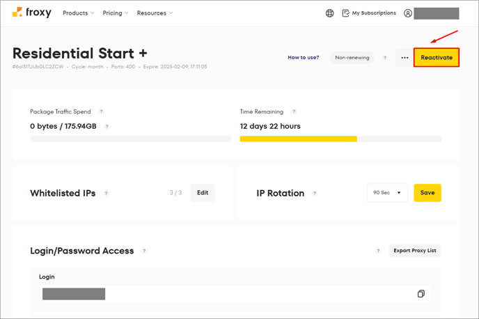This screenshot has width=479, height=319.
Task: Open the language globe icon
Action: coord(329,13)
